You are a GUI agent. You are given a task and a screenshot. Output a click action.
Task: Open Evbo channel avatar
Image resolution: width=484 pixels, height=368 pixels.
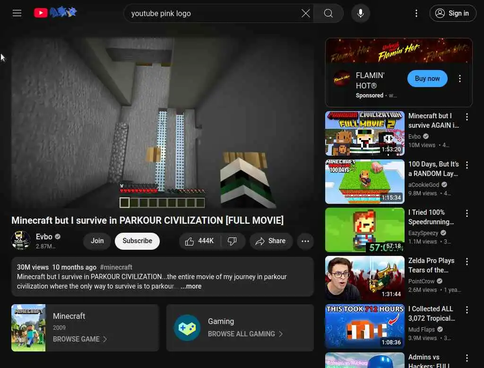click(21, 240)
